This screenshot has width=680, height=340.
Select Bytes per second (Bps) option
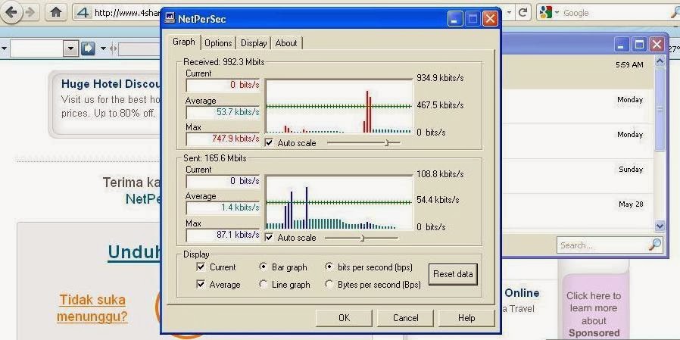(x=329, y=285)
